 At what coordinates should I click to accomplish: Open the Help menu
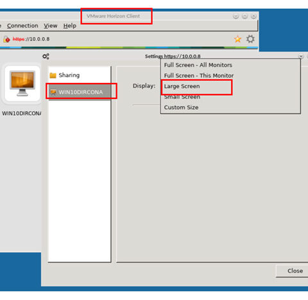click(x=70, y=26)
